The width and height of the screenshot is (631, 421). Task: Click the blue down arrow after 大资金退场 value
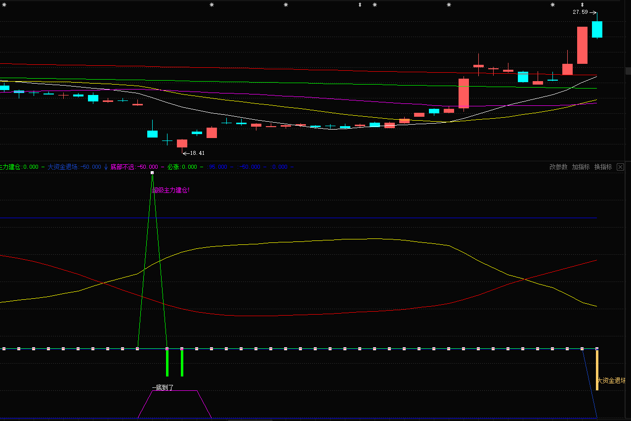pos(106,167)
